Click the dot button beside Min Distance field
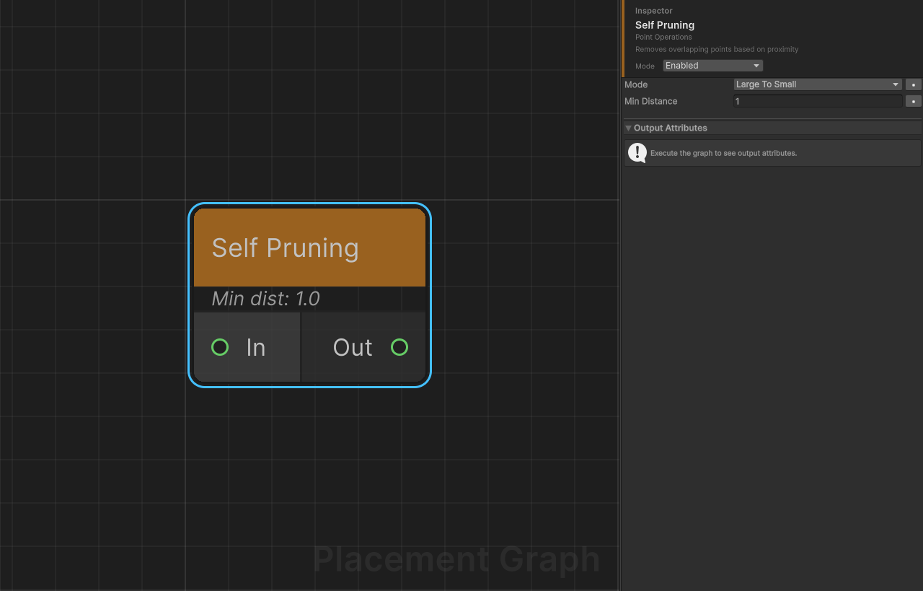The width and height of the screenshot is (923, 591). coord(914,101)
